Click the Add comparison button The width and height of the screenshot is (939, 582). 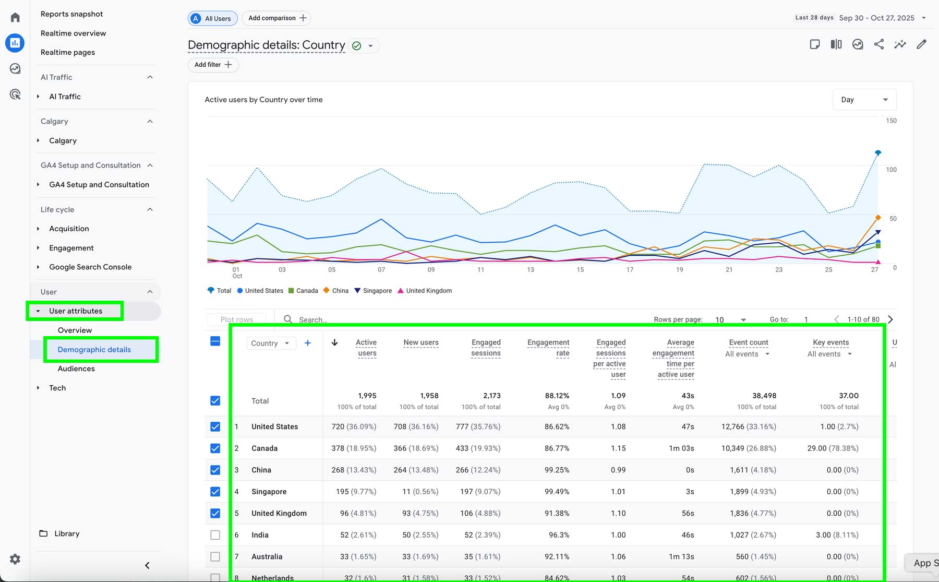click(x=276, y=18)
